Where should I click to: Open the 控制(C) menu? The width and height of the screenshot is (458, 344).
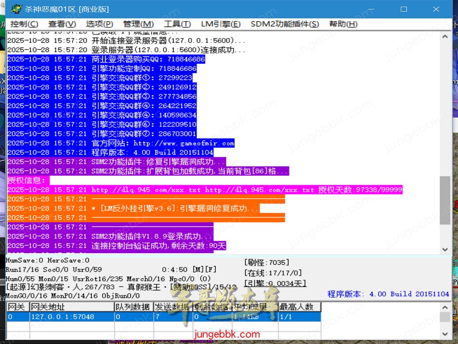(24, 24)
